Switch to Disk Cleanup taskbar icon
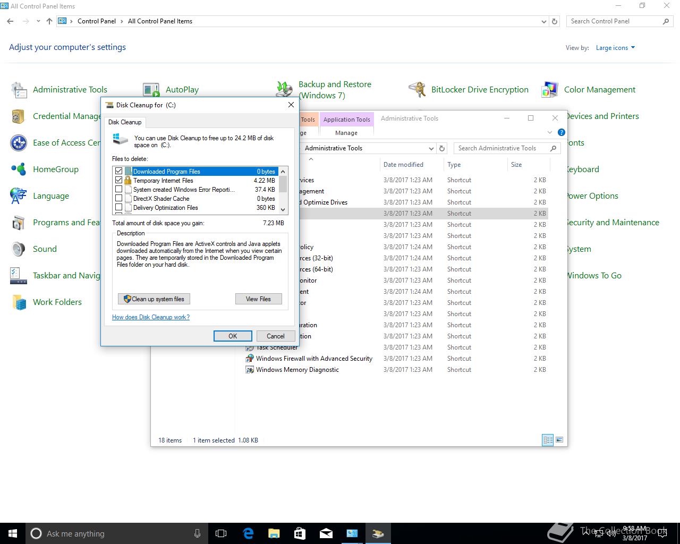The image size is (680, 544). (378, 533)
